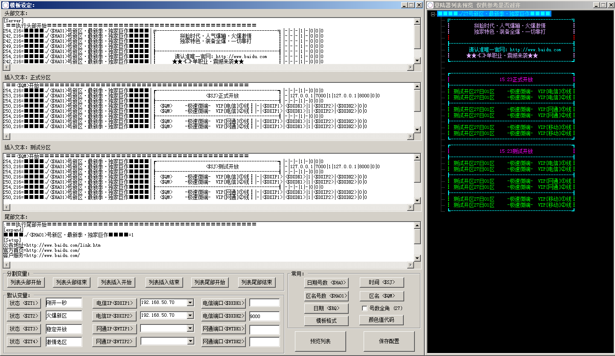Click the 电信端口<$DXDK2> button
The image size is (615, 356).
pos(224,316)
